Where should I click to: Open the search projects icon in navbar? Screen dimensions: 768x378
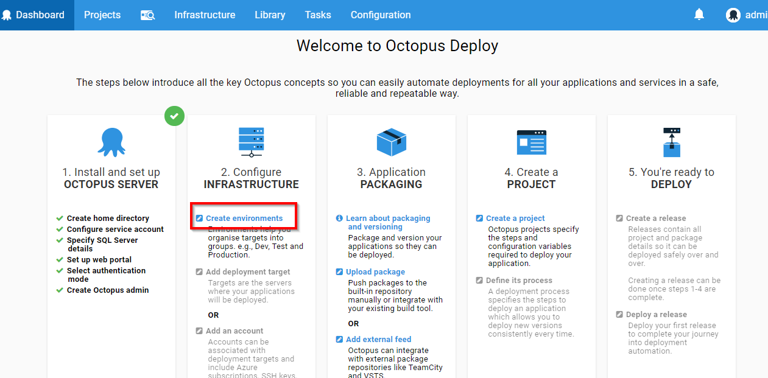click(147, 15)
